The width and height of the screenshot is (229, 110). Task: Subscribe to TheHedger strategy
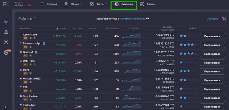point(212,107)
